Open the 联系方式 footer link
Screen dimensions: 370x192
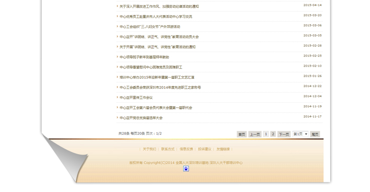168,149
